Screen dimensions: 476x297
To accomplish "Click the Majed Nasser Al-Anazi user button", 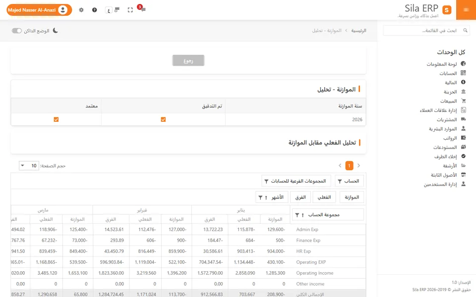I will point(39,10).
